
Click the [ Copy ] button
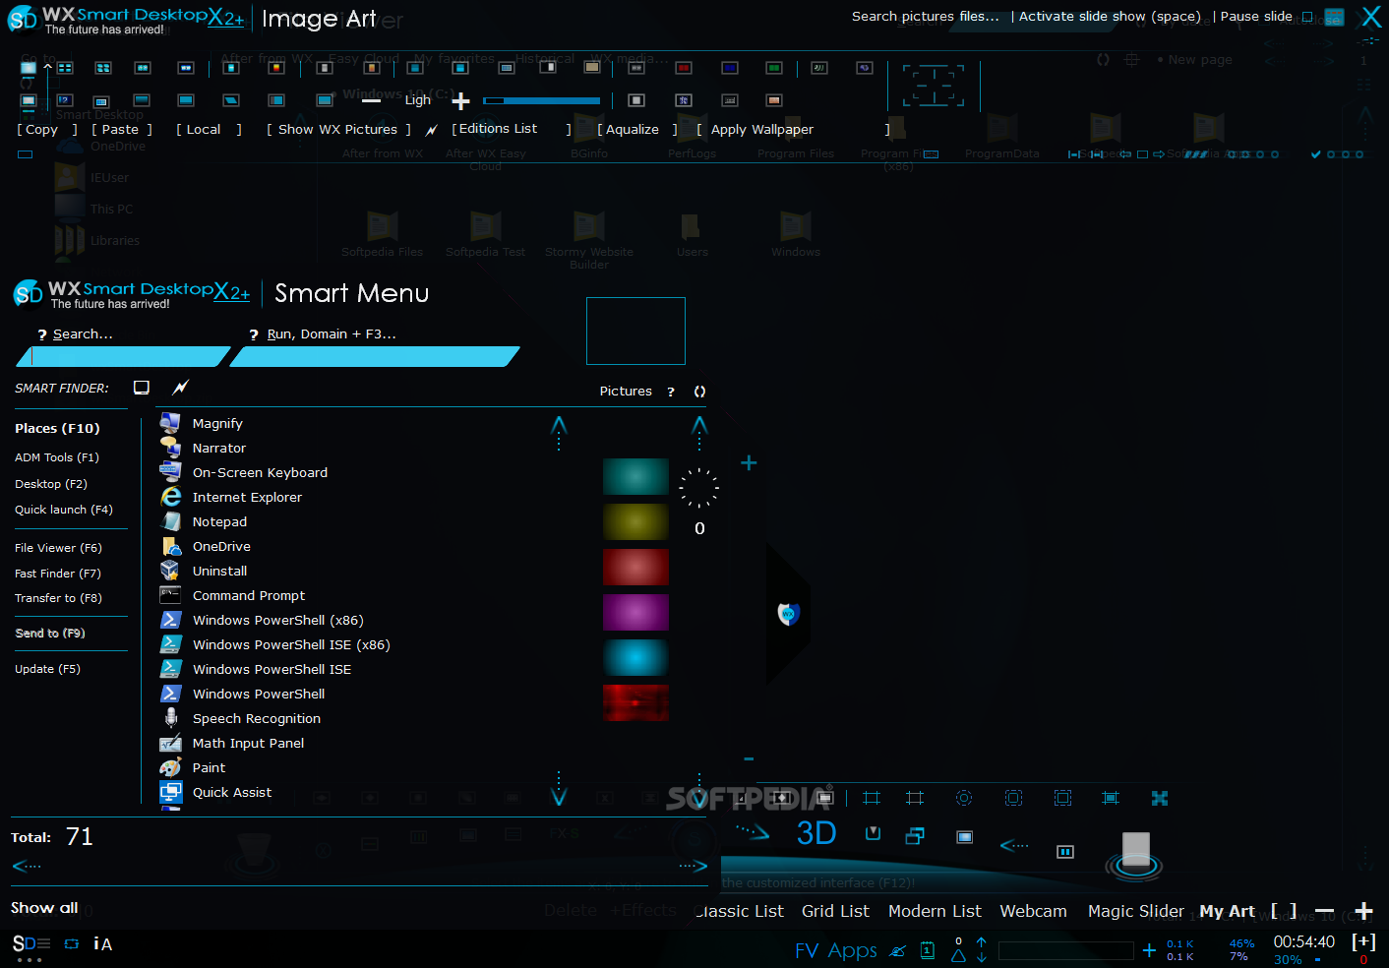[47, 130]
